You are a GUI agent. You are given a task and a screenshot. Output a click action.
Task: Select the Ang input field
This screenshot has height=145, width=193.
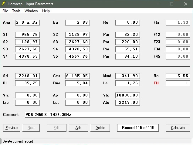pos(27,22)
